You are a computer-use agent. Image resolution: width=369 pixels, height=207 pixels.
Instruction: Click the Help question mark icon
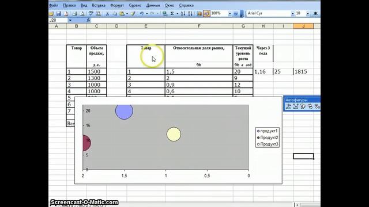click(236, 14)
